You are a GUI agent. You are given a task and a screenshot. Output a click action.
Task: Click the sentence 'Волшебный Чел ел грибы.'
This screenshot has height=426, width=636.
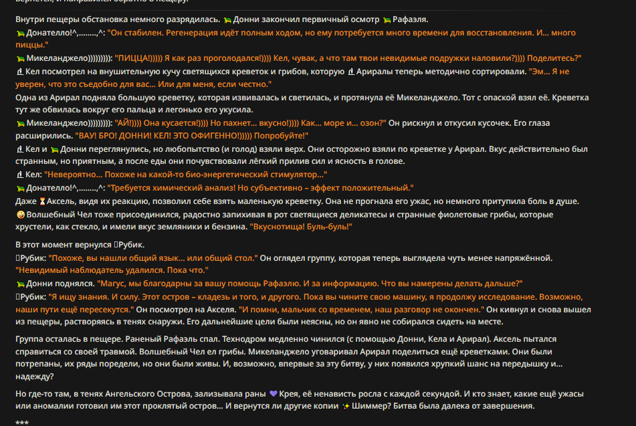(x=192, y=352)
